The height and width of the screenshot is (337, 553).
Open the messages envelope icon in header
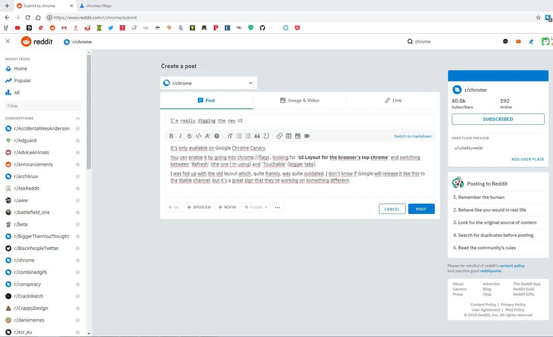[x=518, y=41]
